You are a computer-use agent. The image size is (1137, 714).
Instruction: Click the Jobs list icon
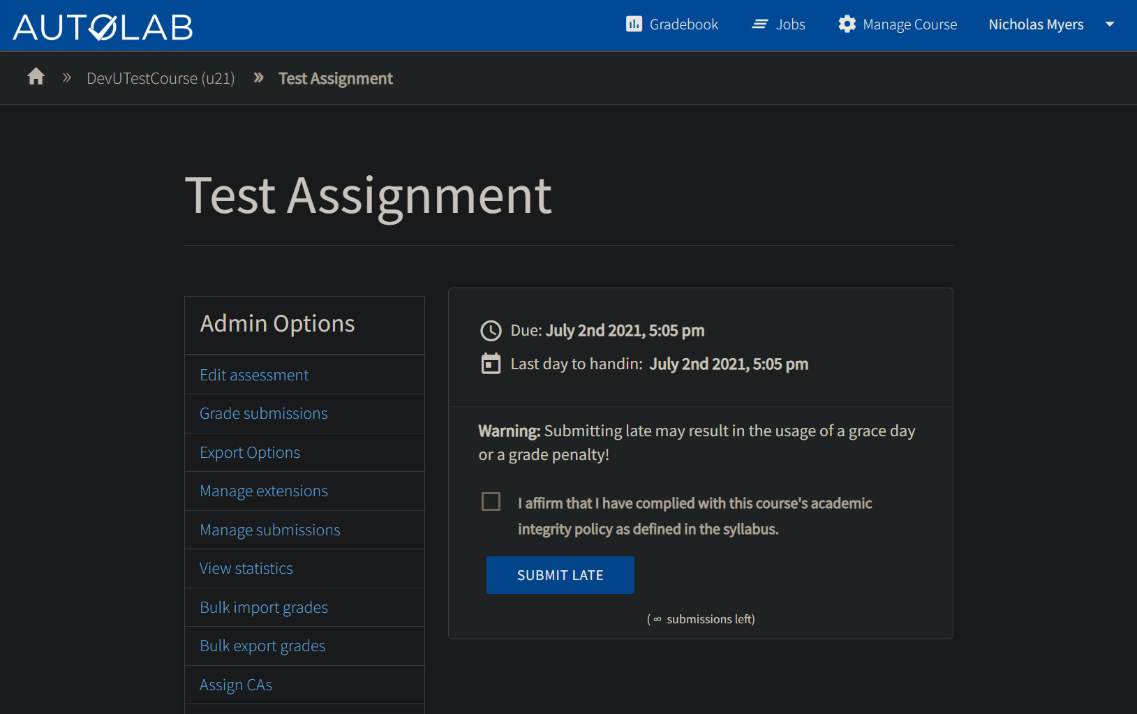tap(759, 24)
